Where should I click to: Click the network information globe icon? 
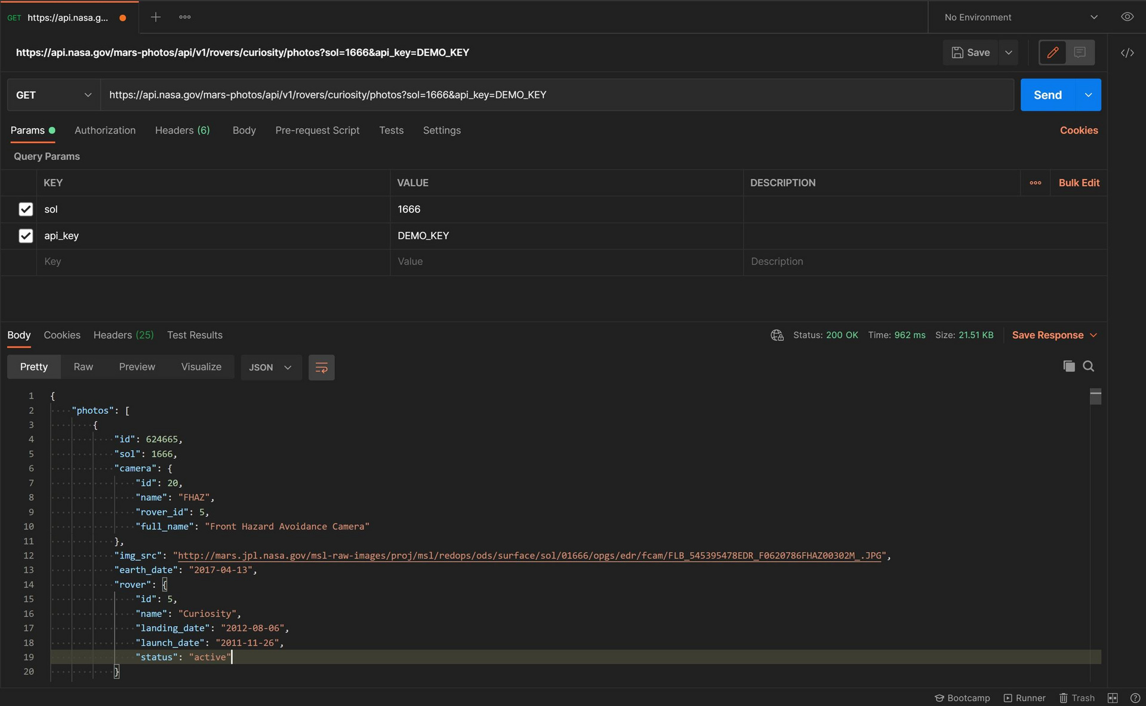click(x=777, y=335)
